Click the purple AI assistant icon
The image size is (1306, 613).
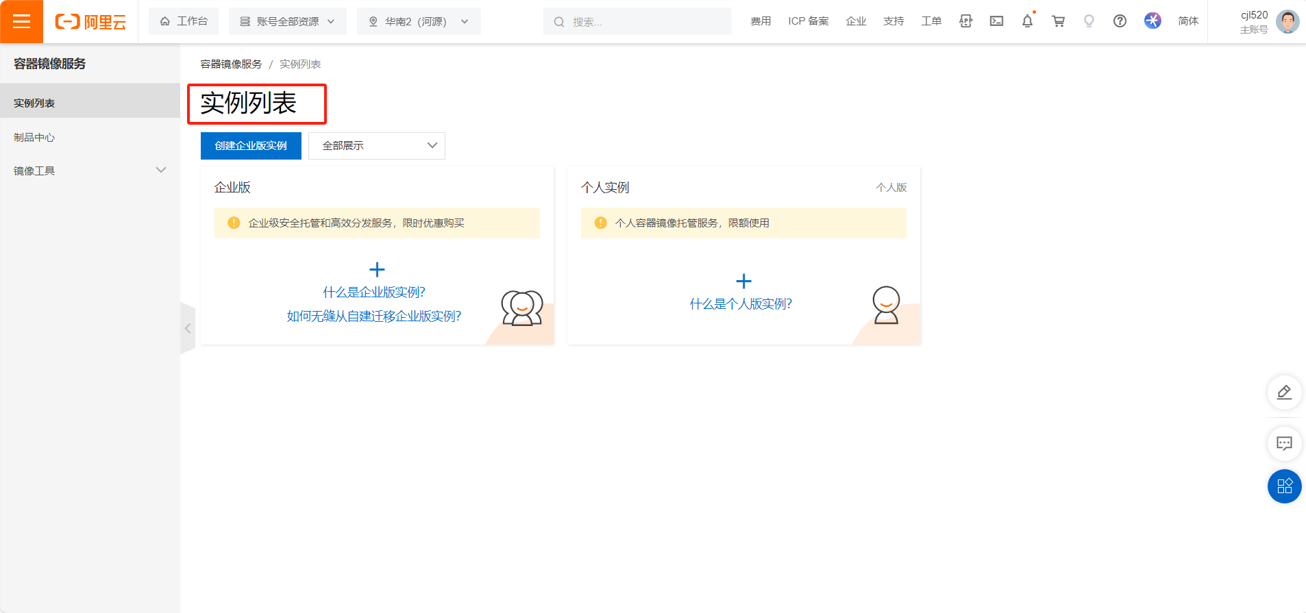click(x=1153, y=21)
